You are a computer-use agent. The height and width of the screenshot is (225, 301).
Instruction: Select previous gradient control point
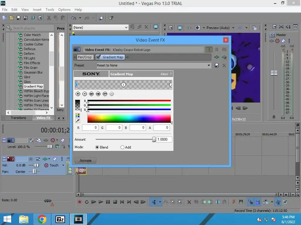(x=91, y=94)
